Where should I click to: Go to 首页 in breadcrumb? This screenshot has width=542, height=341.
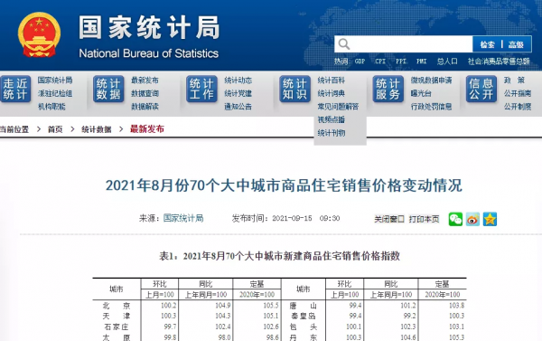tap(55, 129)
